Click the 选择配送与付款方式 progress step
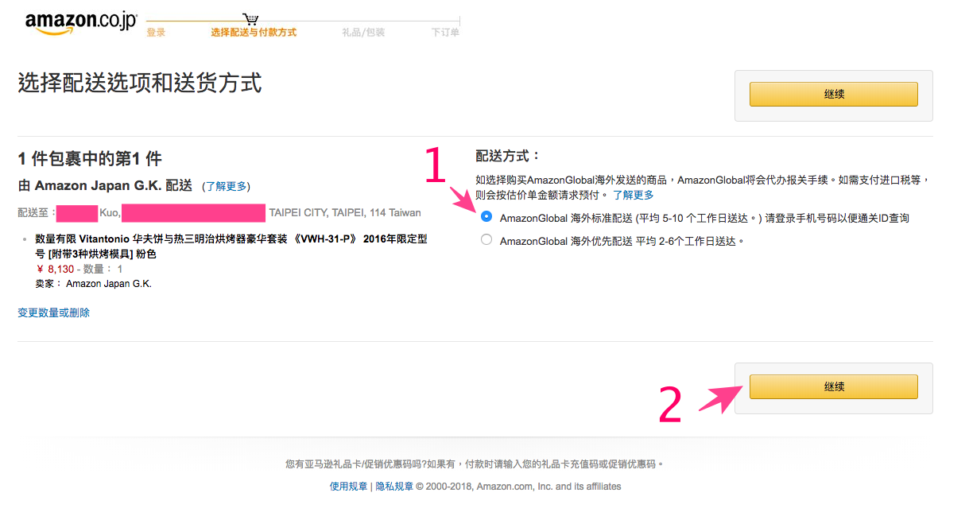 pos(254,33)
